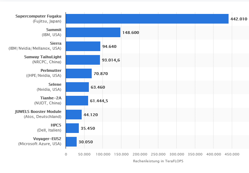
Task: Click the HPC5 label text
Action: click(x=56, y=125)
